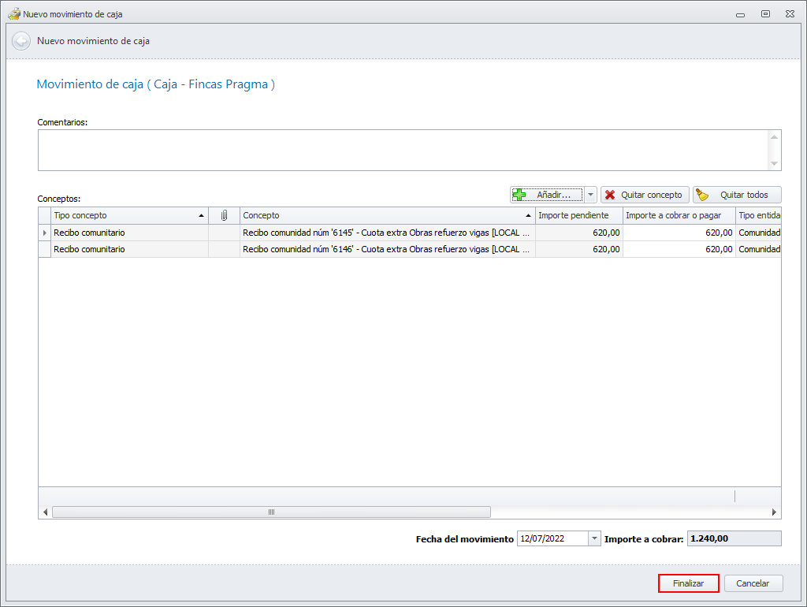Image resolution: width=807 pixels, height=607 pixels.
Task: Click Importe pendiente cell of recibo 6146
Action: pos(579,249)
